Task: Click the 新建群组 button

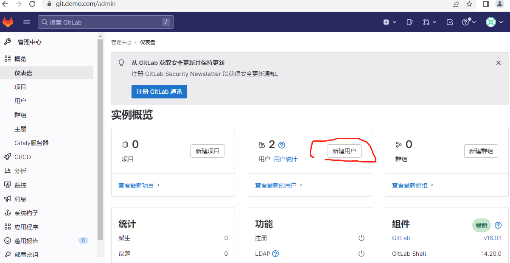Action: coord(481,151)
